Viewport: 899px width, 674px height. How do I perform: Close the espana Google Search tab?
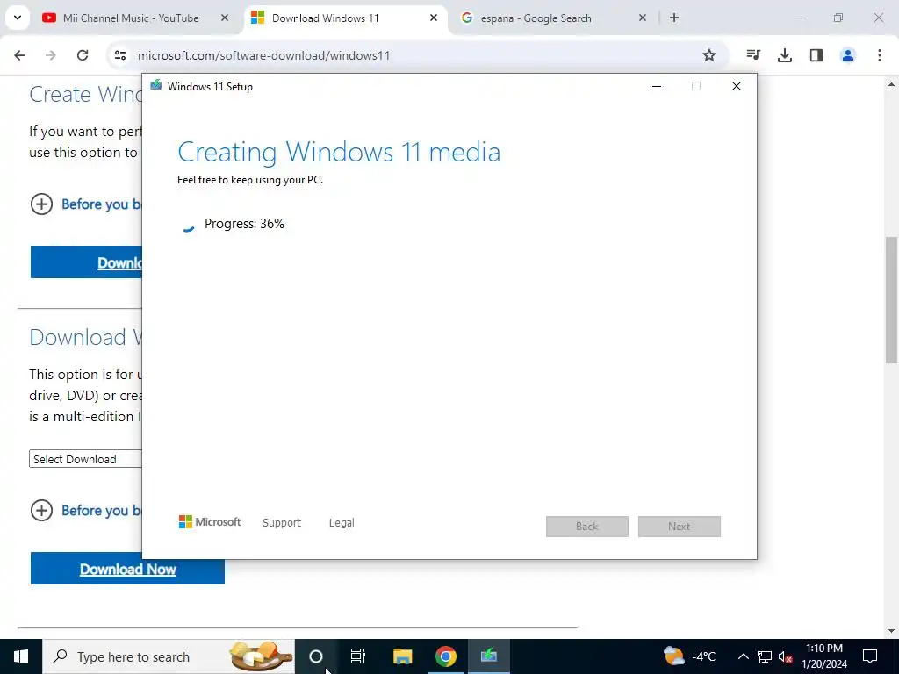pyautogui.click(x=643, y=18)
